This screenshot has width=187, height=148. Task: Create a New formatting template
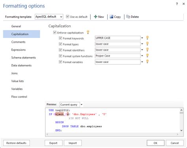point(99,17)
